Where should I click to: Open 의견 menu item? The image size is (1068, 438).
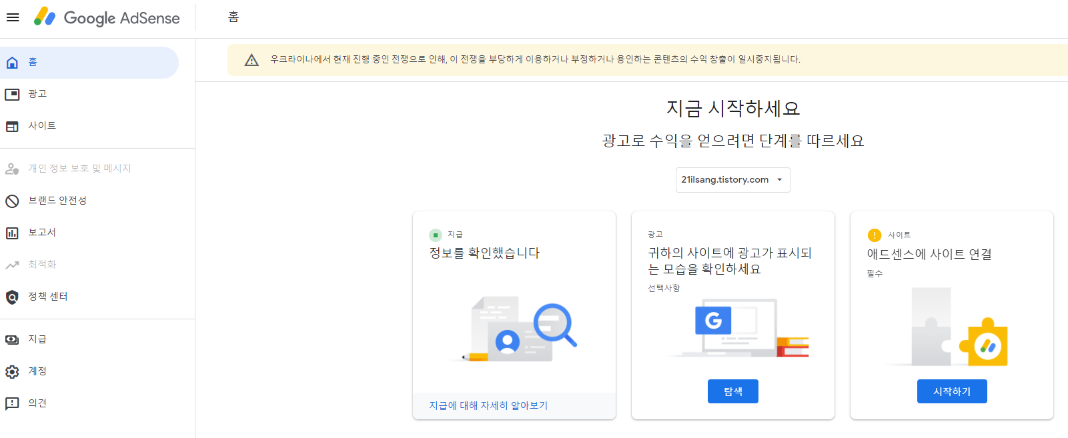pyautogui.click(x=89, y=403)
